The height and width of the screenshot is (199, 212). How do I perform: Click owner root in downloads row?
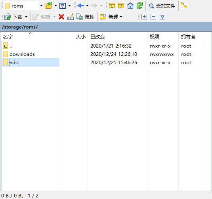186,54
